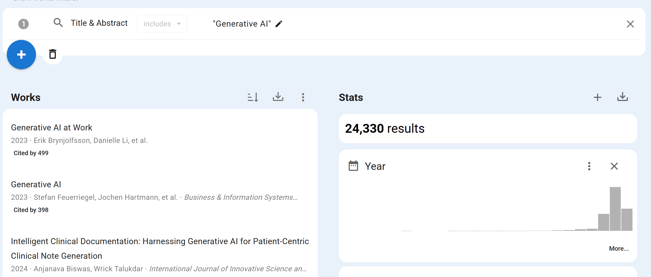651x277 pixels.
Task: Download the works list
Action: click(278, 97)
